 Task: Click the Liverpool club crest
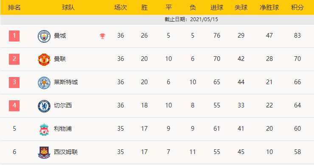point(44,129)
